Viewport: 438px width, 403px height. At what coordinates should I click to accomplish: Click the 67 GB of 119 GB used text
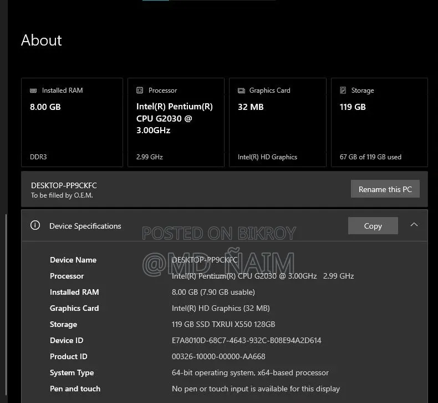370,157
